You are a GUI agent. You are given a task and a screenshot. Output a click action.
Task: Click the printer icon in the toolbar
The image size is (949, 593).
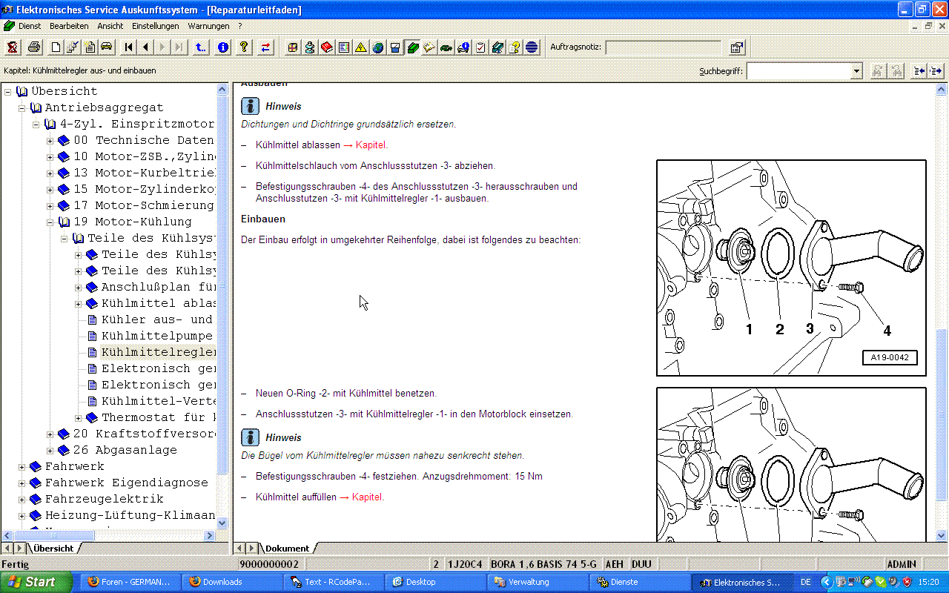[x=34, y=47]
